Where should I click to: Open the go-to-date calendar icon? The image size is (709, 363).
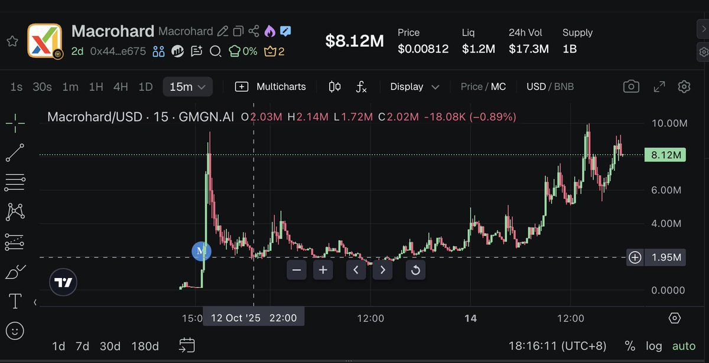tap(187, 345)
